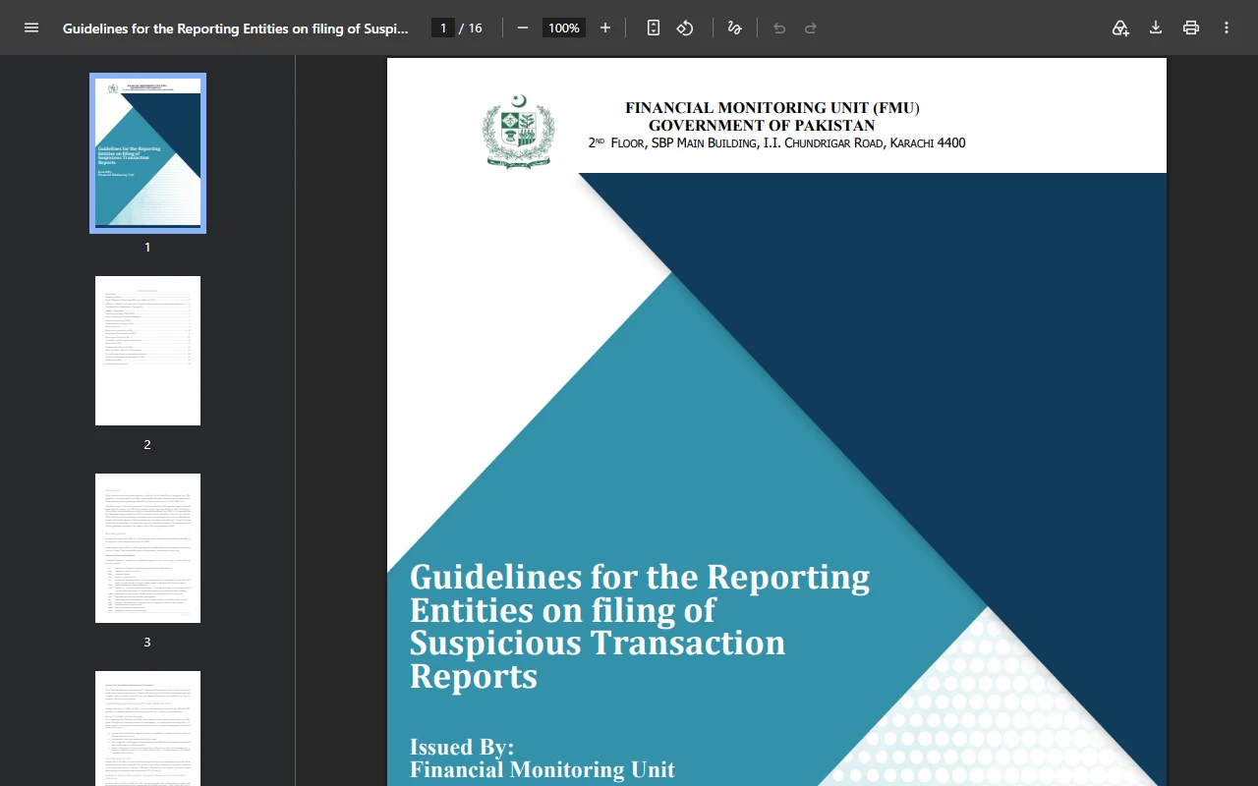Click the page number input field
This screenshot has height=786, width=1258.
tap(443, 28)
